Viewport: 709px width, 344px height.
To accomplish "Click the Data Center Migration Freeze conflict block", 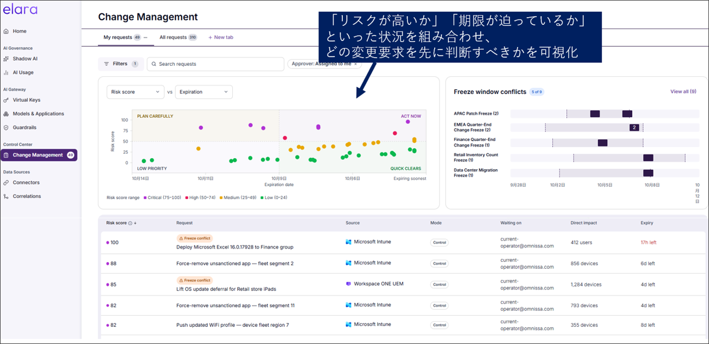I will coord(648,173).
